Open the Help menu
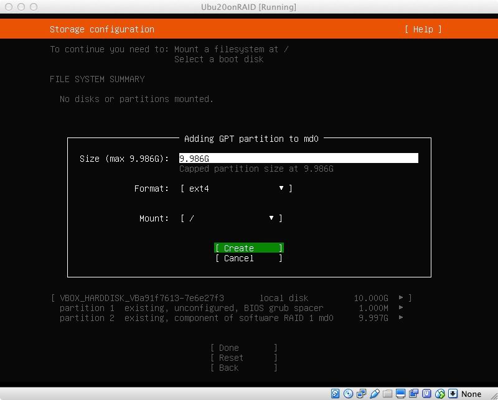This screenshot has height=400, width=498. [423, 29]
